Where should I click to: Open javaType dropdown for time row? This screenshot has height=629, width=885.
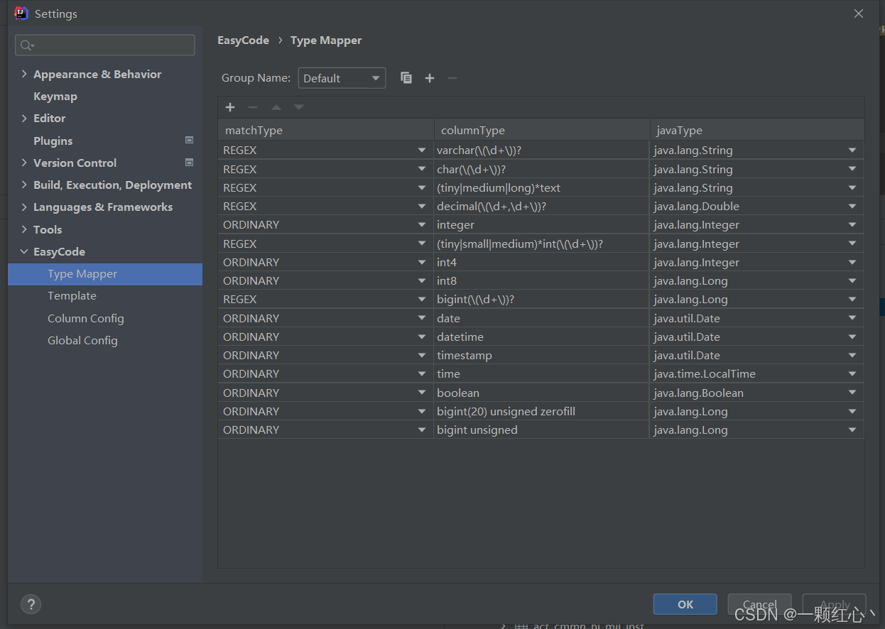(x=852, y=374)
